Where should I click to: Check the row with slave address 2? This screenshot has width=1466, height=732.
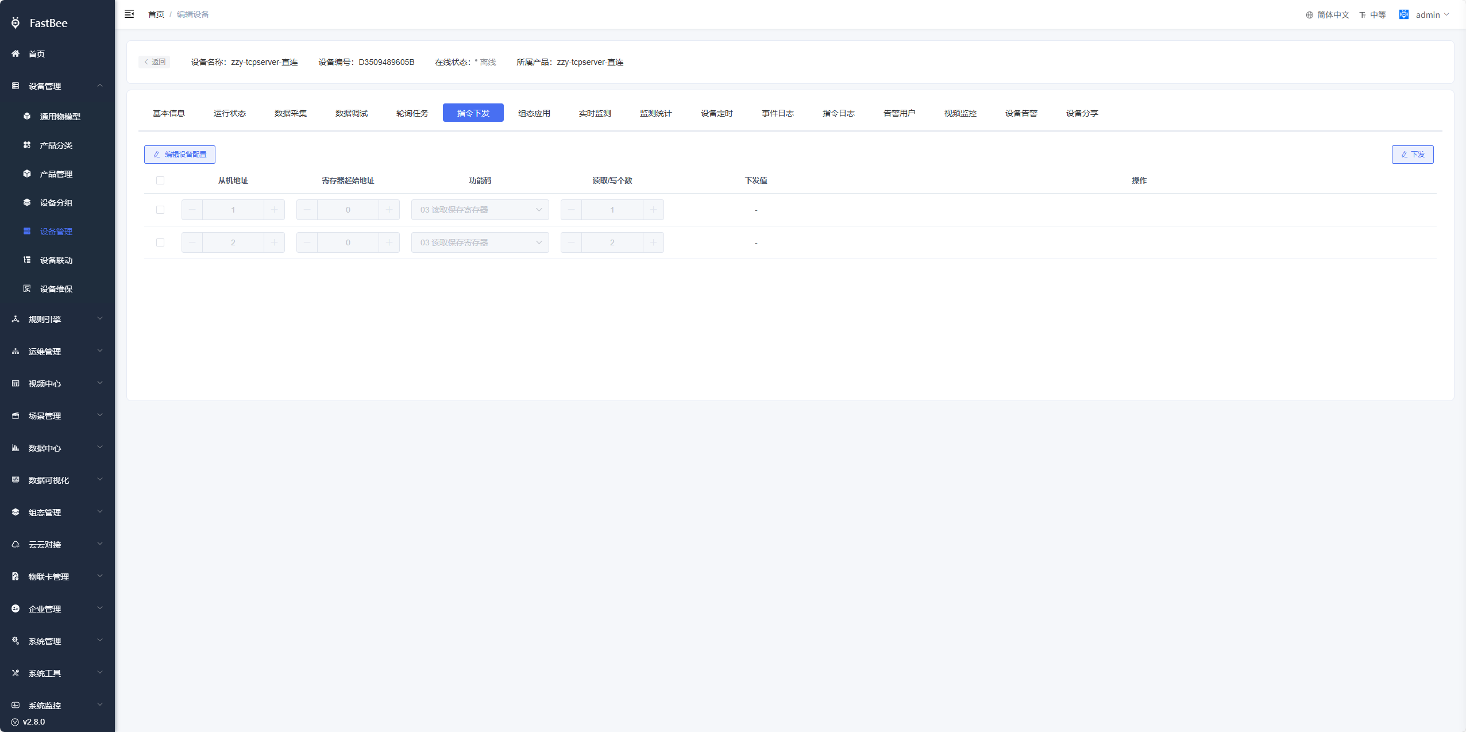tap(160, 242)
